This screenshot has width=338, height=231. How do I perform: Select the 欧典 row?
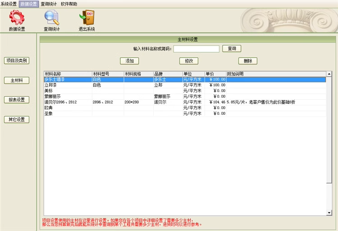(185, 108)
